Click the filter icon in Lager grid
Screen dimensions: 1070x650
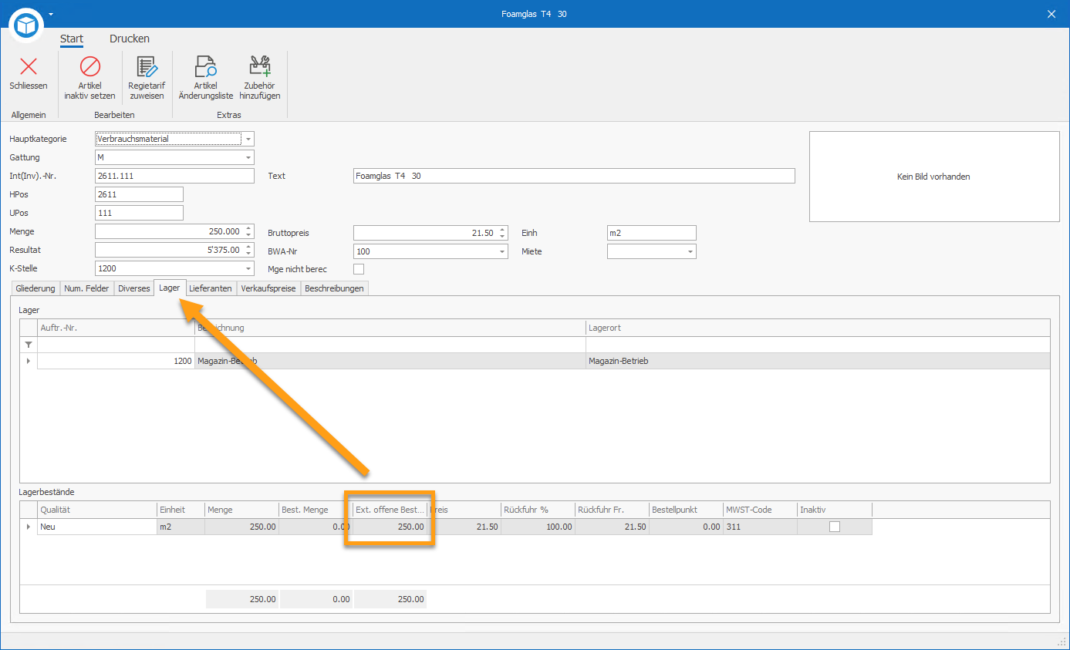29,345
